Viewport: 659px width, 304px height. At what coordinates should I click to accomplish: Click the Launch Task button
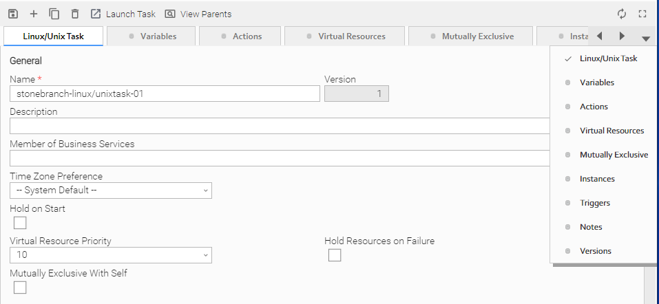pyautogui.click(x=123, y=14)
